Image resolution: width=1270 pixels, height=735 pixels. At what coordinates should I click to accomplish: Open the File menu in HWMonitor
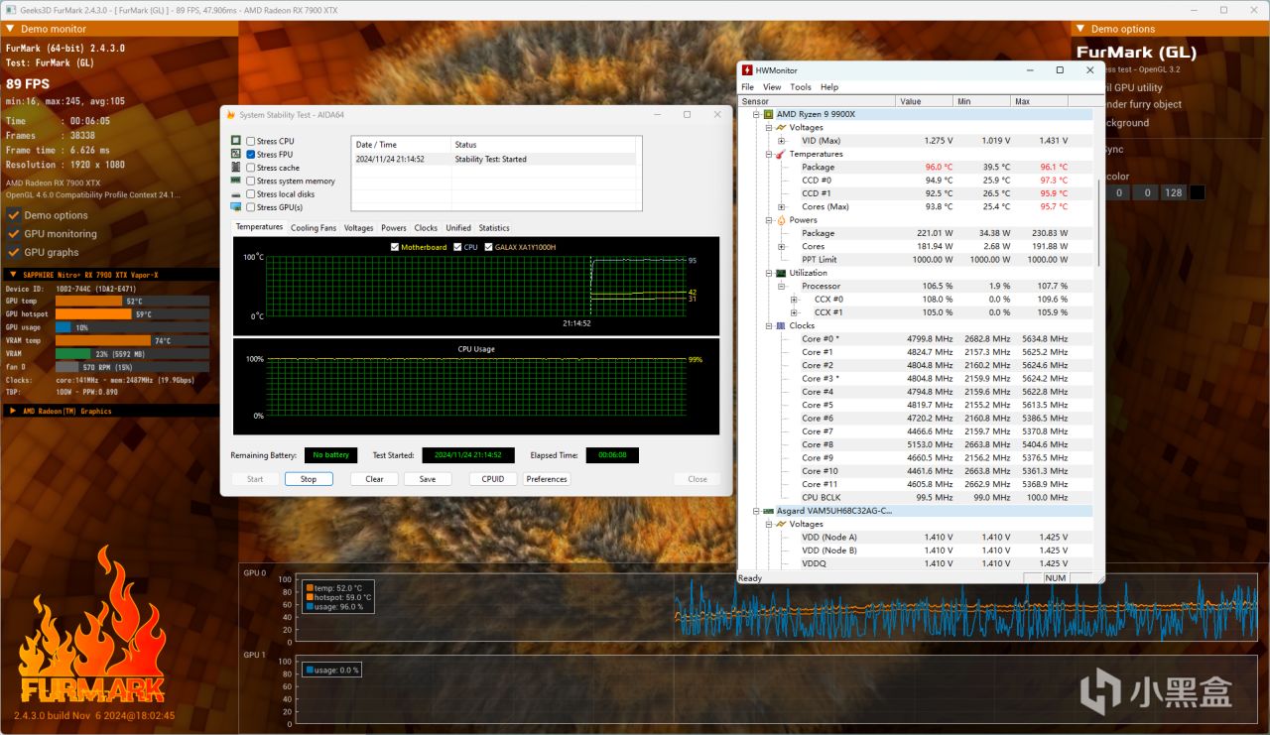click(x=748, y=87)
